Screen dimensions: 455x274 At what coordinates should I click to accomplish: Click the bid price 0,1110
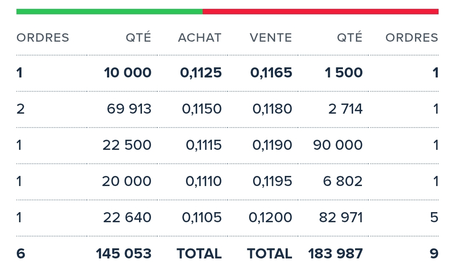click(203, 181)
